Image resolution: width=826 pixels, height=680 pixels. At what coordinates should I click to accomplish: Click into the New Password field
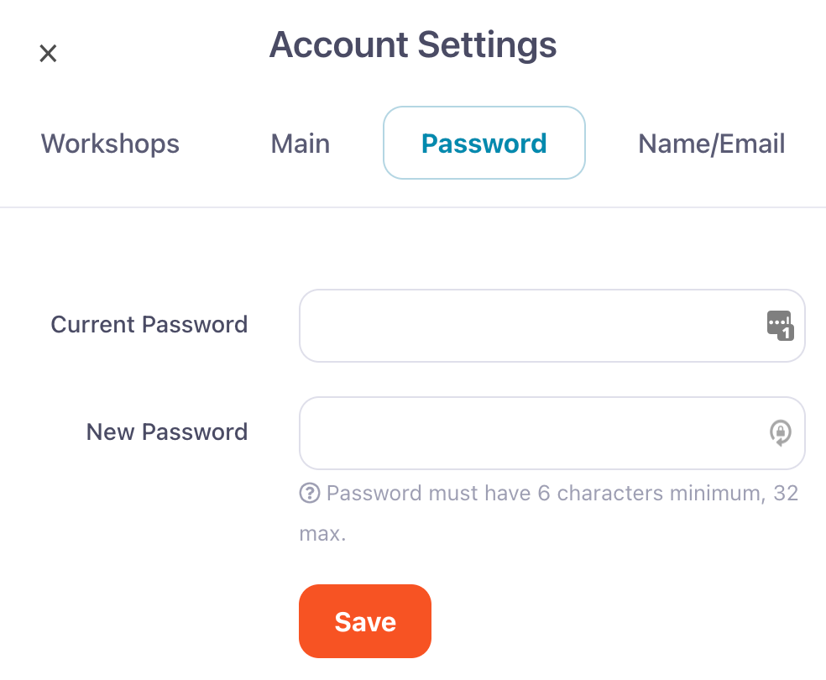(x=529, y=433)
